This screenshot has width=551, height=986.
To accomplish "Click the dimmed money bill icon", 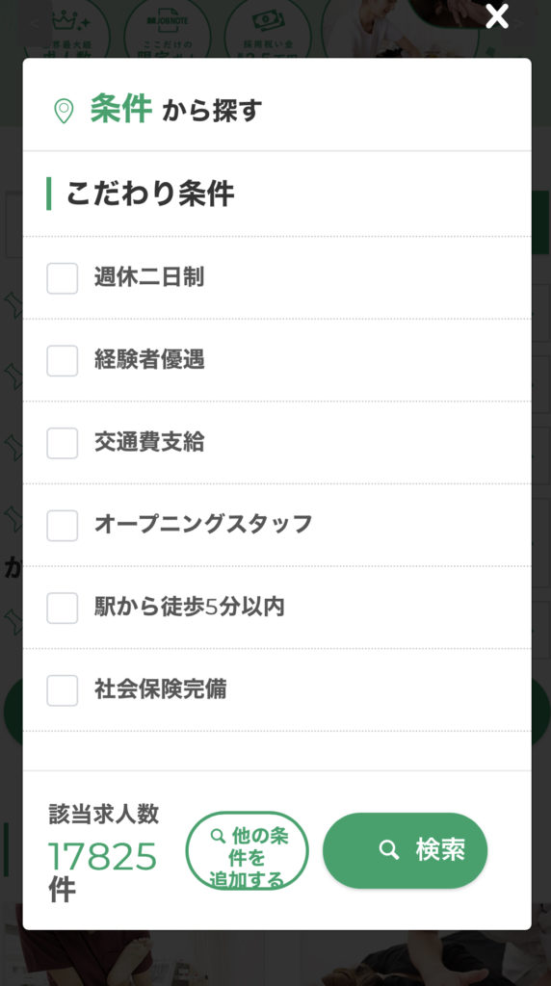I will 268,21.
